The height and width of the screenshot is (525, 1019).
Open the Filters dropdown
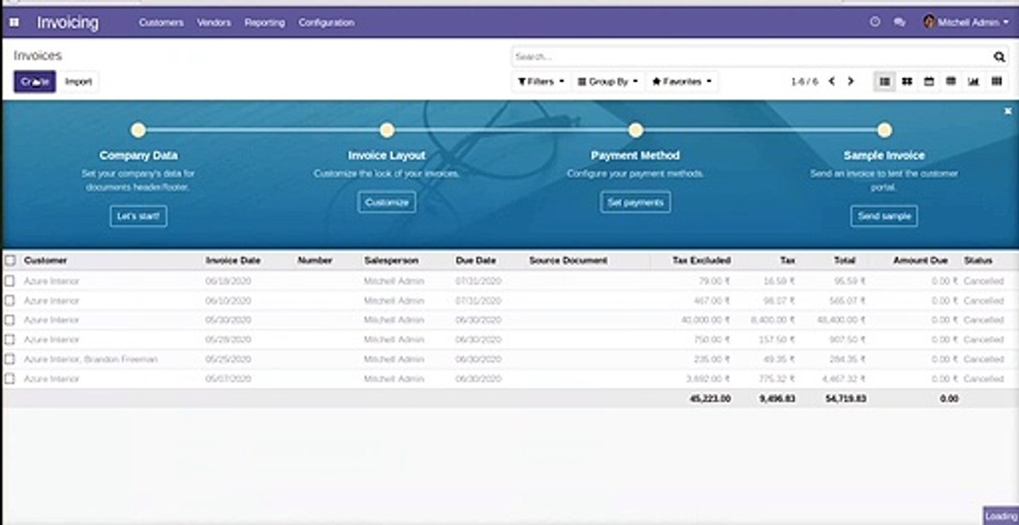pyautogui.click(x=541, y=82)
